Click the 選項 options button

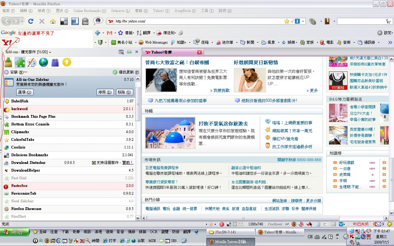click(25, 92)
